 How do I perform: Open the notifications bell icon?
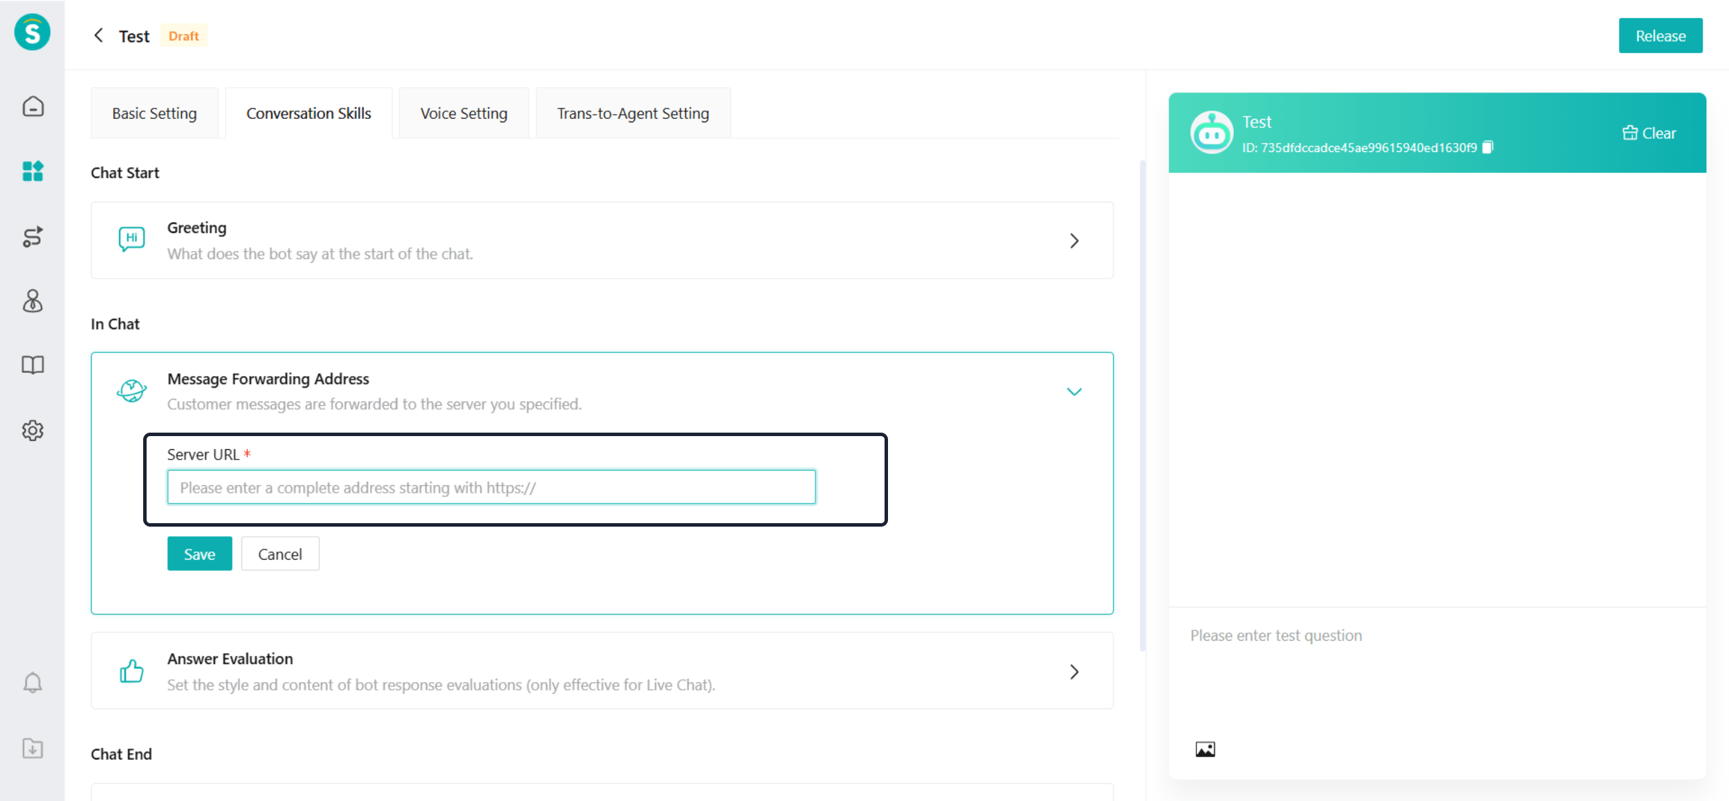[x=33, y=683]
